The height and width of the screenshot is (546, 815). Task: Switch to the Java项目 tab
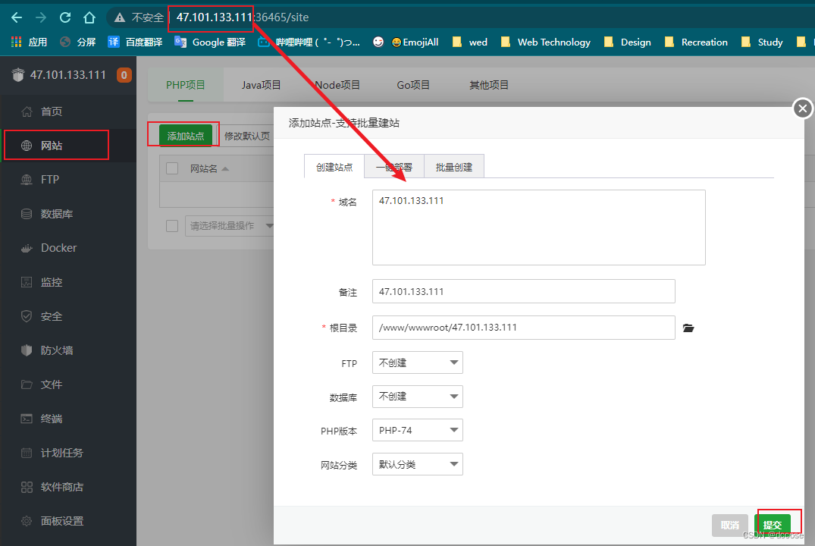(x=261, y=85)
